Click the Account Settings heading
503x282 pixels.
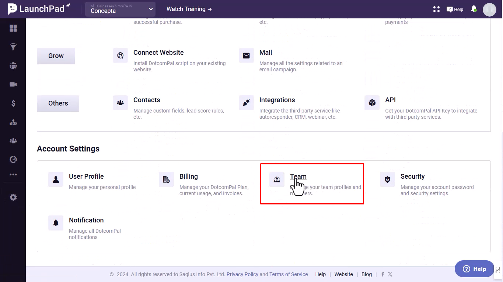coord(68,149)
